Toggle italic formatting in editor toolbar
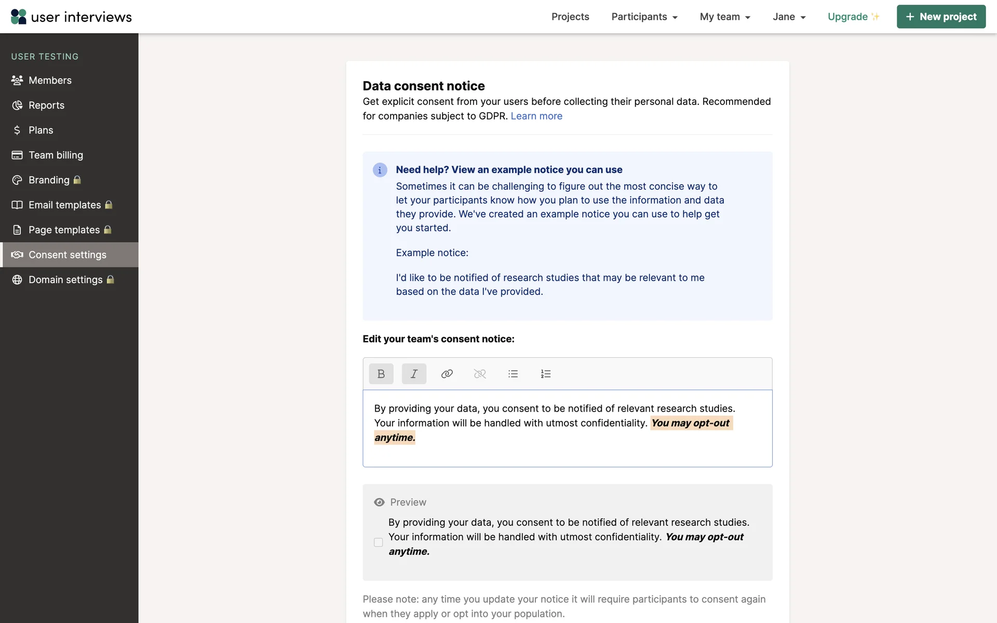 pos(414,374)
